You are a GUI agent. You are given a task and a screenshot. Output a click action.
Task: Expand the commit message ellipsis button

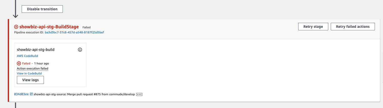(139, 94)
